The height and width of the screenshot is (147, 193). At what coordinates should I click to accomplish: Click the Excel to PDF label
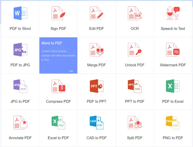pos(58,138)
